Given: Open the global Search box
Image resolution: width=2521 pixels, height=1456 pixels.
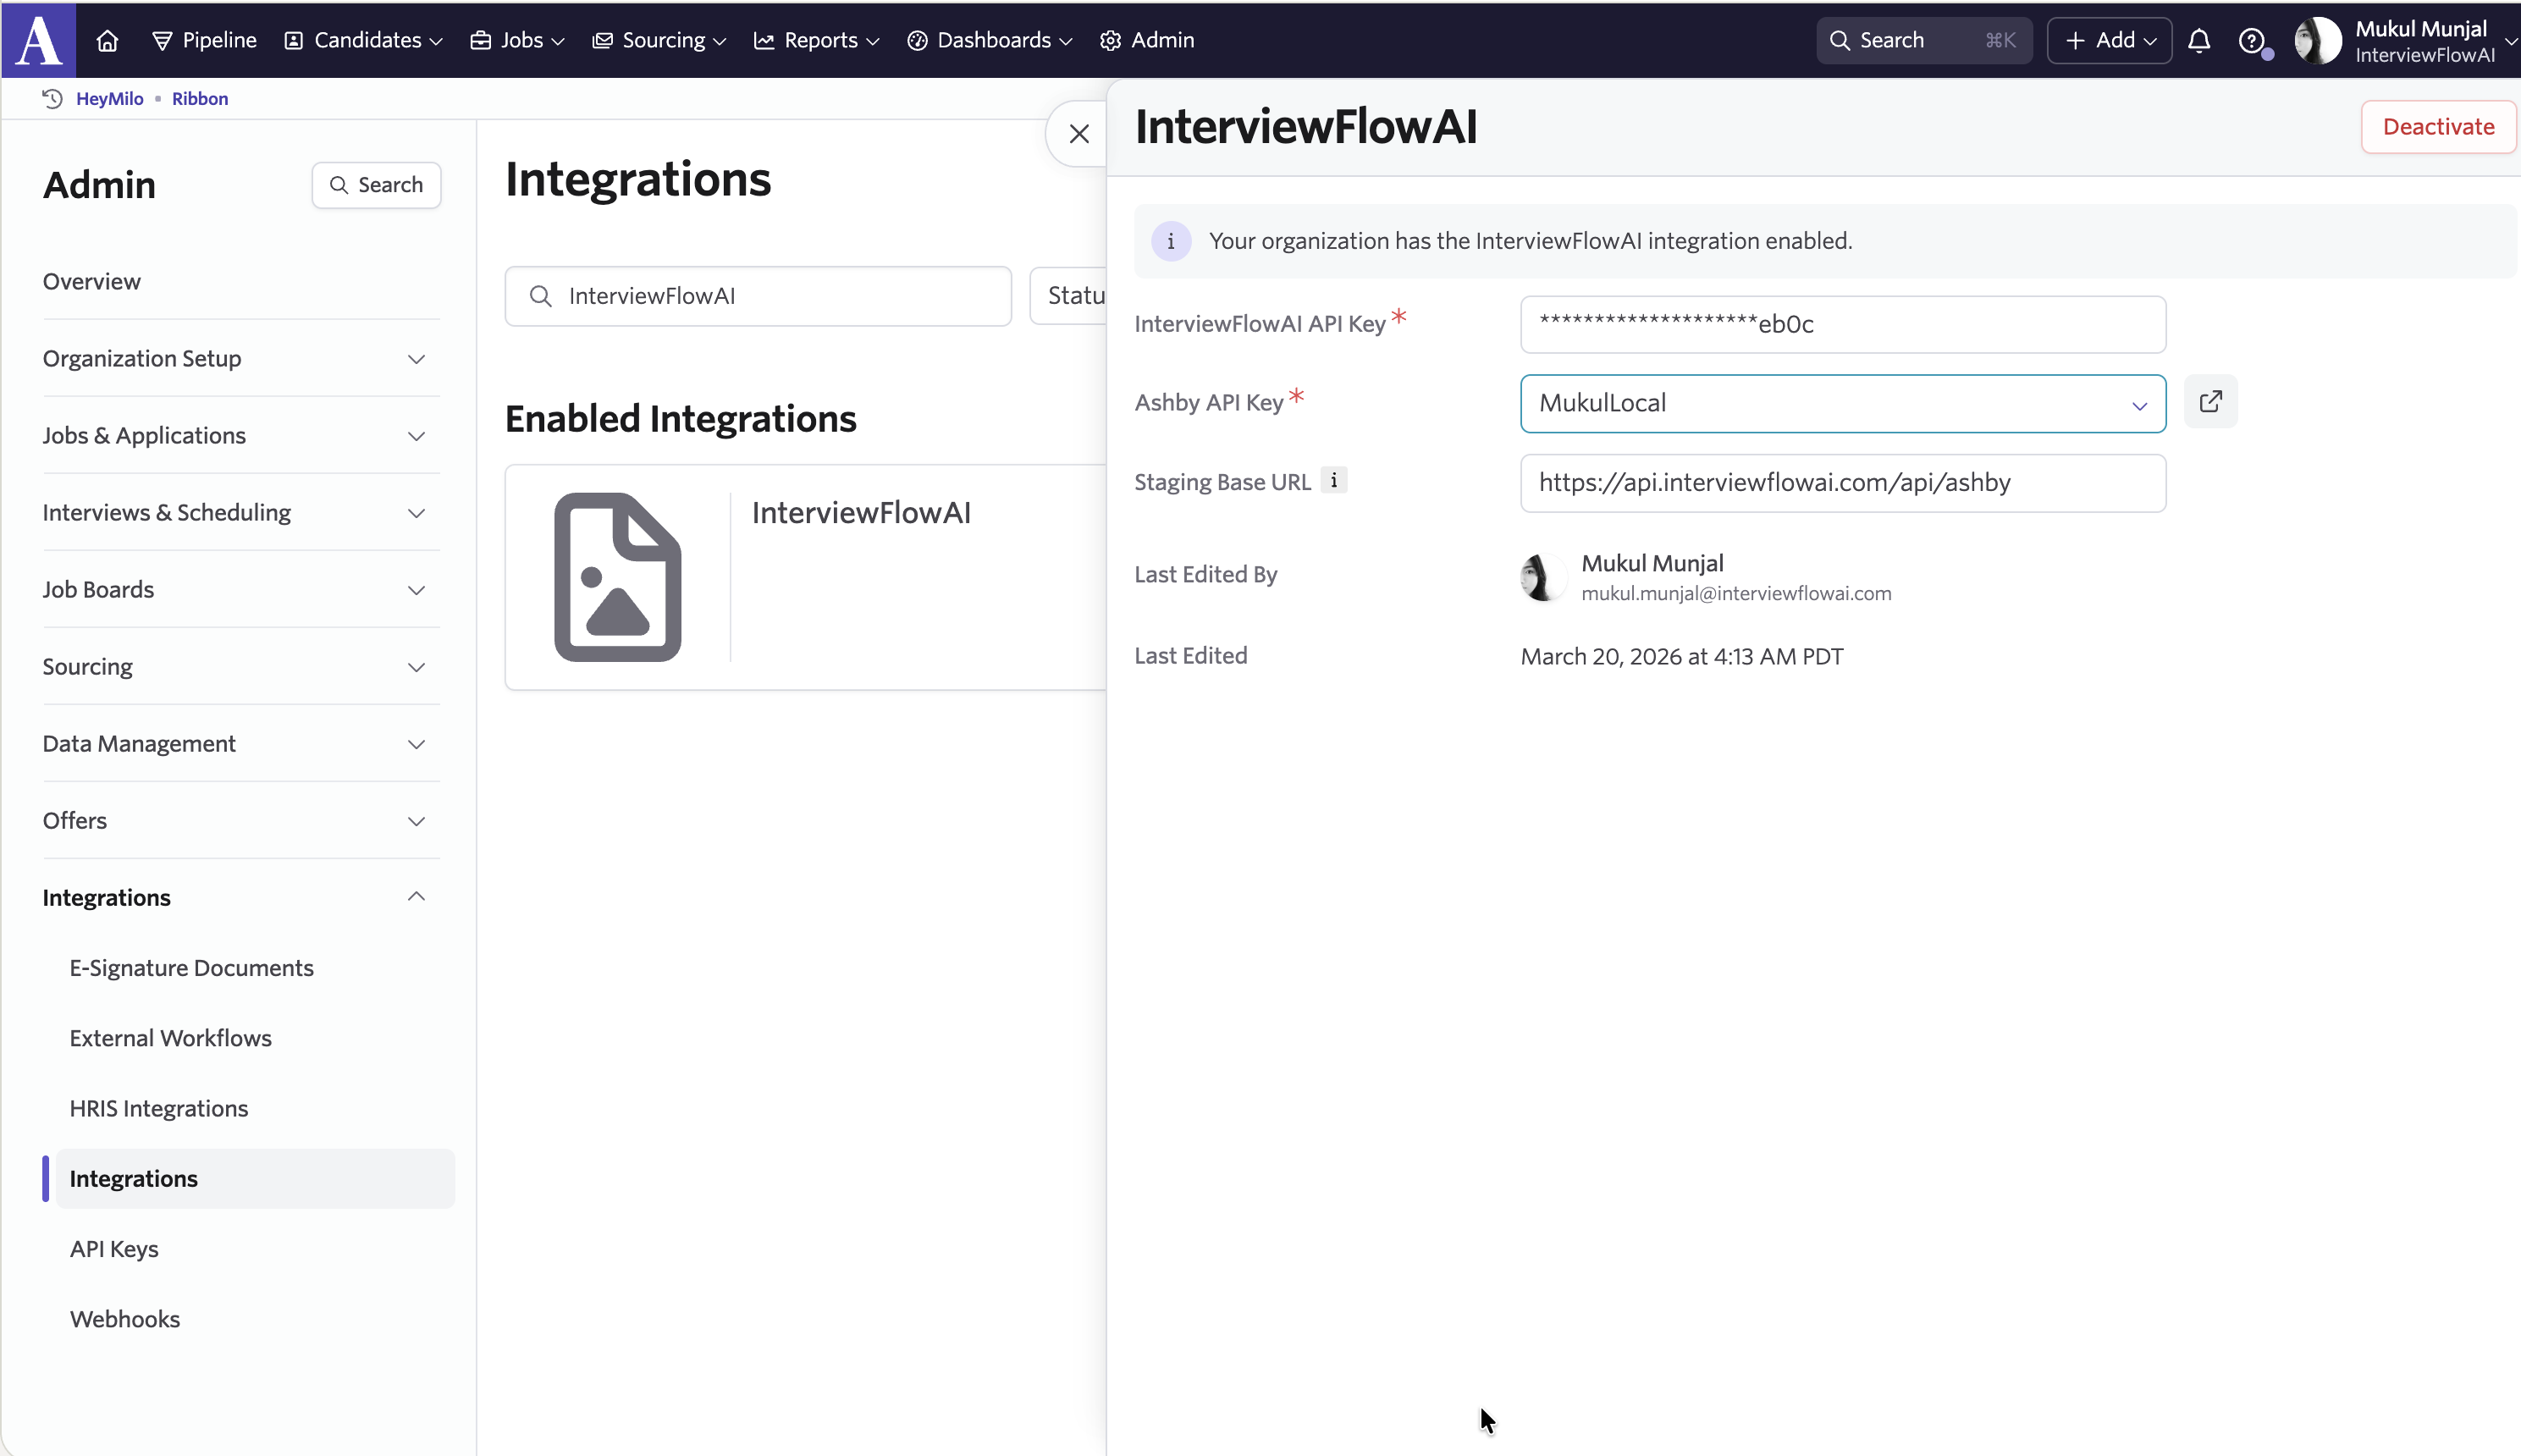Looking at the screenshot, I should click(x=1924, y=41).
